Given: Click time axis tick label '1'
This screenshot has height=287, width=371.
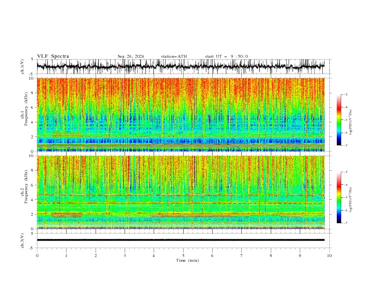Looking at the screenshot, I should coord(66,256).
